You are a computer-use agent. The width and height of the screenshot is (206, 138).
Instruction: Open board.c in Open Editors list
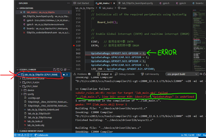(x=44, y=29)
